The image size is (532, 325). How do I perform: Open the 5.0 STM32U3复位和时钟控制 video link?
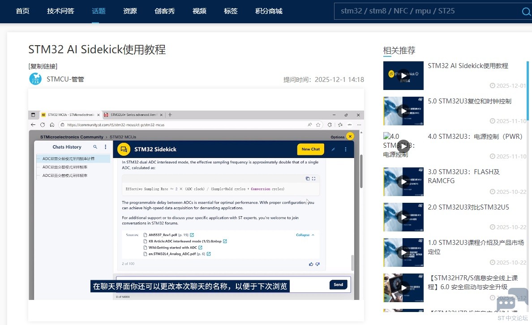coord(469,101)
